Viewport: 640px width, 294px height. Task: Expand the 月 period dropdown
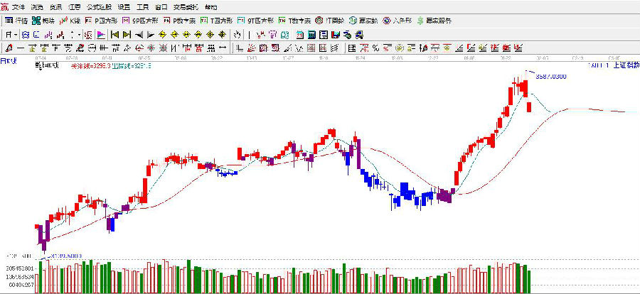[x=10, y=34]
